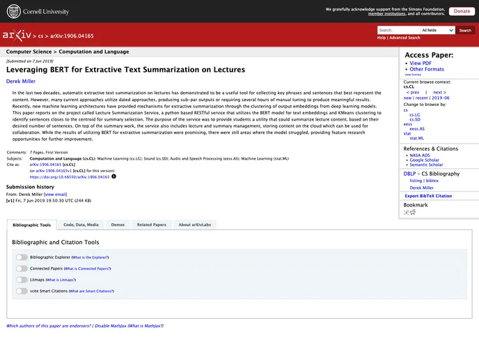Image resolution: width=479 pixels, height=357 pixels.
Task: Open the DBLP bibtex link
Action: coord(432,181)
